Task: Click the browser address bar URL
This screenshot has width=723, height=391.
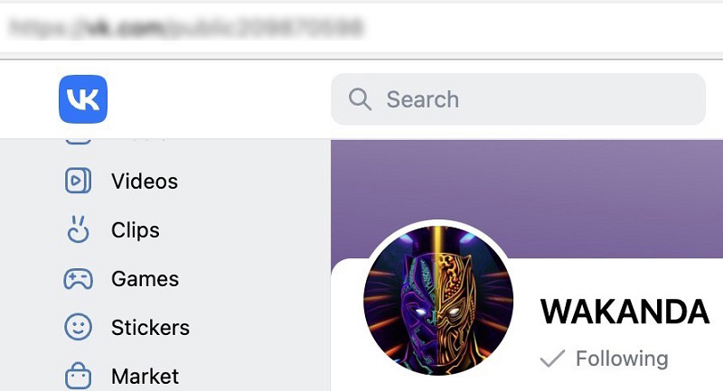Action: click(186, 28)
